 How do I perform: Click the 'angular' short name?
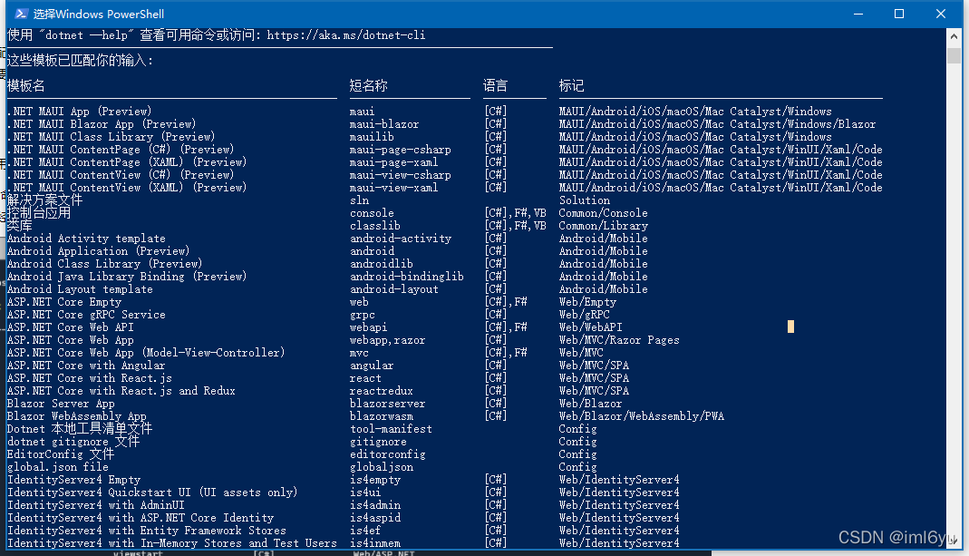pos(372,366)
